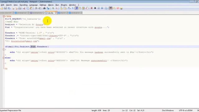
Task: Show the Document Map panel
Action: [x=83, y=8]
